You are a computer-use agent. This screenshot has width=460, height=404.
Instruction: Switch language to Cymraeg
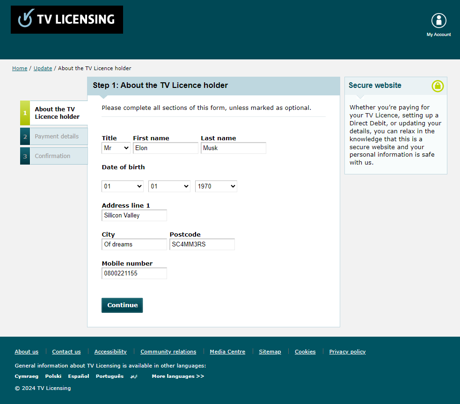pyautogui.click(x=27, y=376)
